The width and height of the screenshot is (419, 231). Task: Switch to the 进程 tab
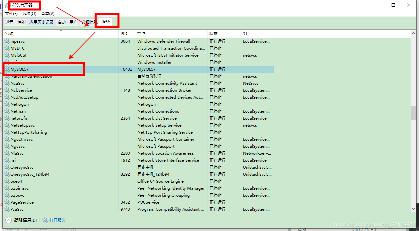click(x=9, y=22)
